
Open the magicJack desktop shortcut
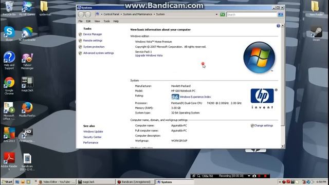click(x=27, y=84)
